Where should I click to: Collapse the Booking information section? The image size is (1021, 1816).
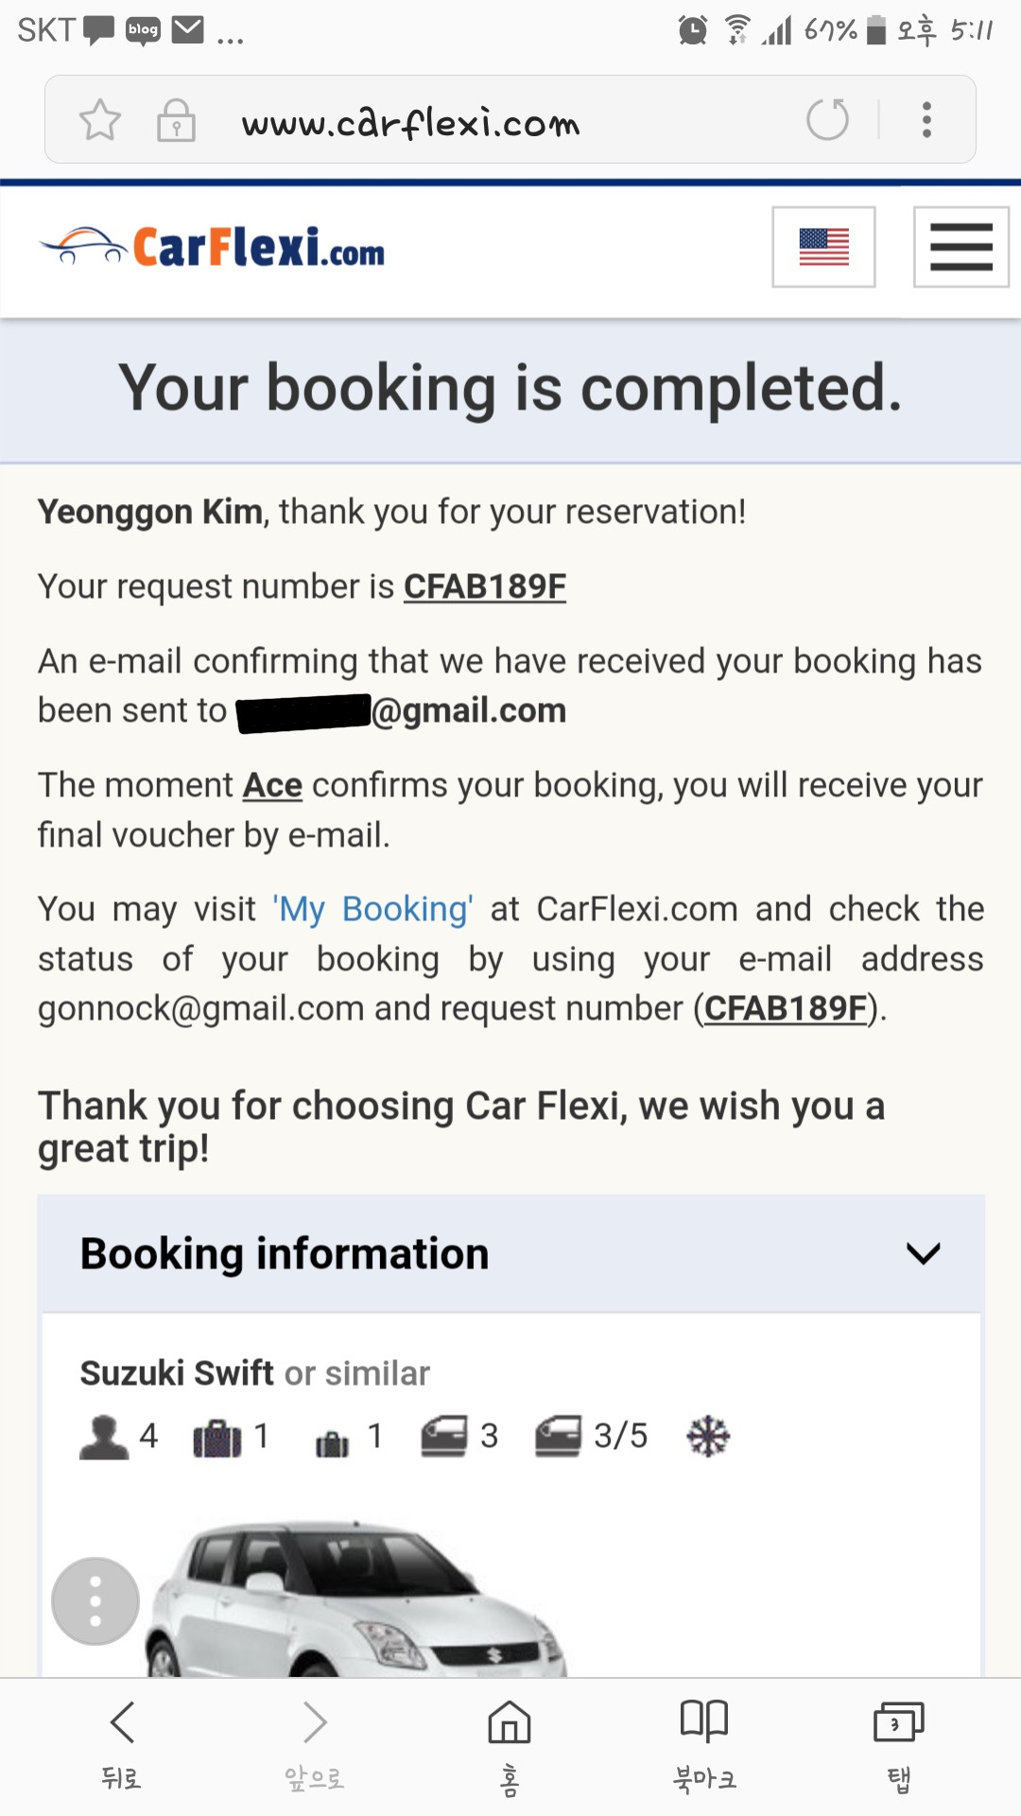coord(923,1254)
